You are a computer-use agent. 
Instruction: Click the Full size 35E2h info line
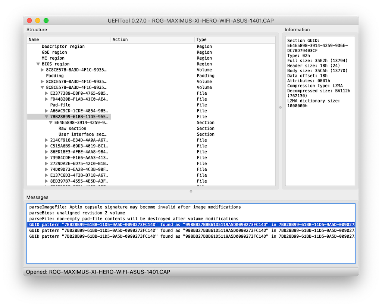pos(317,61)
